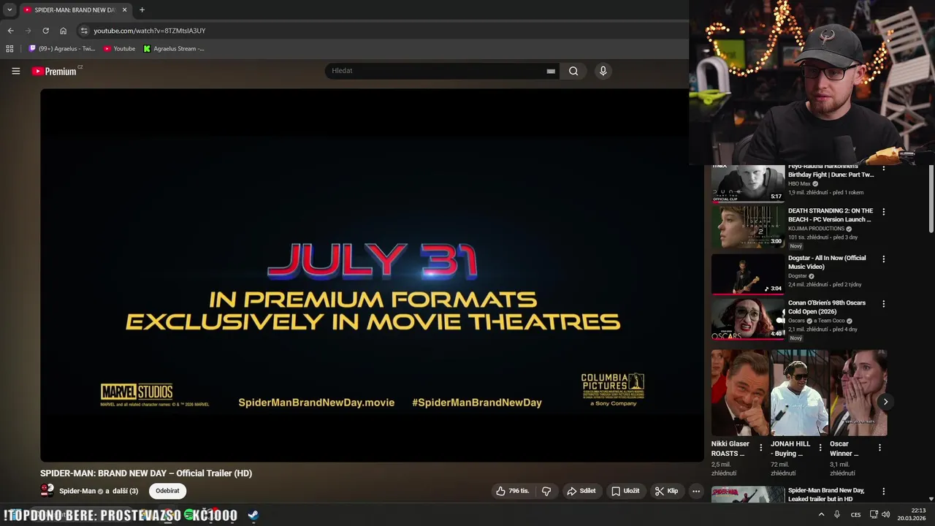The width and height of the screenshot is (935, 526).
Task: Open the Dune Birthday Fight video thumbnail
Action: tap(748, 183)
